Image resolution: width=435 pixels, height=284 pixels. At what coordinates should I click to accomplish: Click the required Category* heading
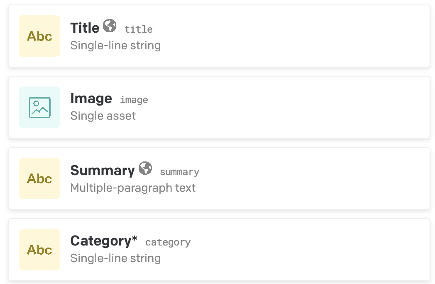coord(104,241)
